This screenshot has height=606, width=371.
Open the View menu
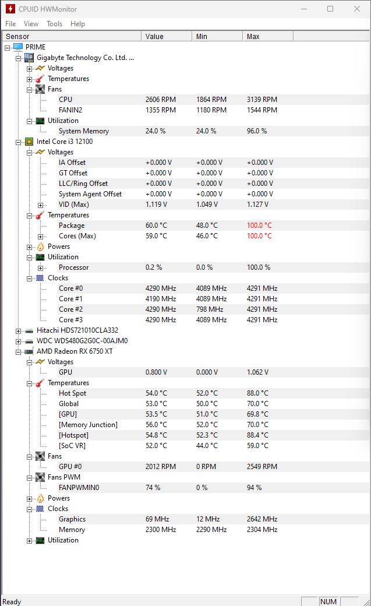[x=31, y=24]
